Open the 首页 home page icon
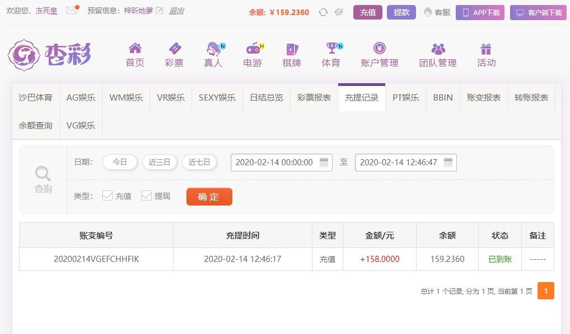Screen dimensions: 570x334 coord(134,49)
